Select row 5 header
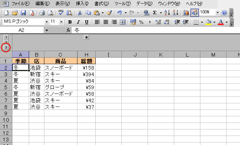 [6, 87]
